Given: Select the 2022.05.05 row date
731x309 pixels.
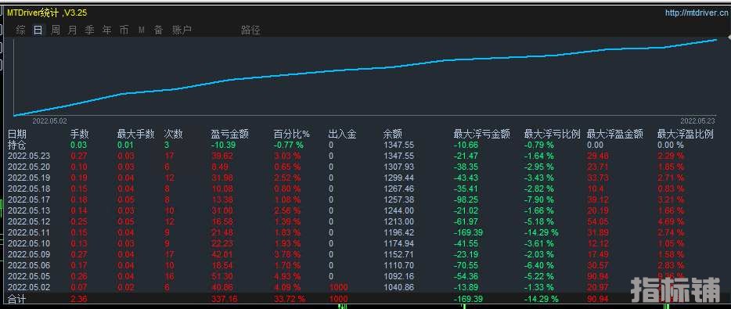Looking at the screenshot, I should [29, 276].
